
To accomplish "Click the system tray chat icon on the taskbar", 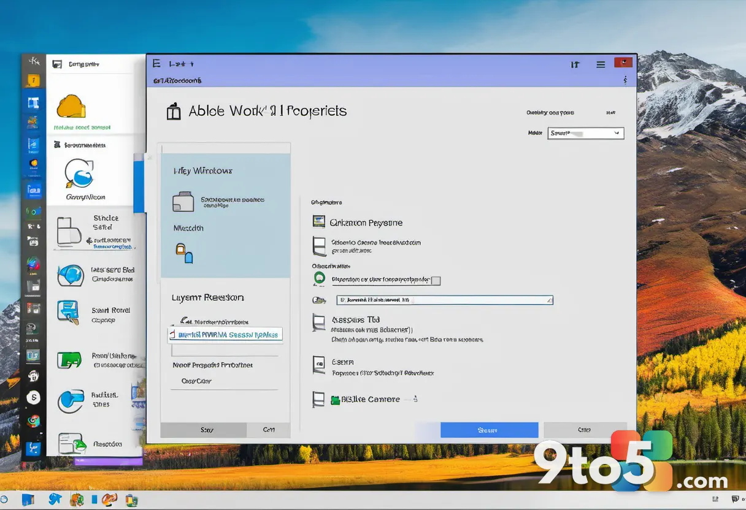I will 735,500.
